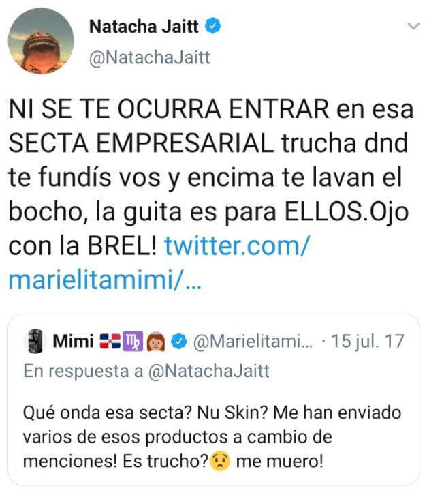Open Natacha Jaitt's round profile photo

pyautogui.click(x=41, y=41)
